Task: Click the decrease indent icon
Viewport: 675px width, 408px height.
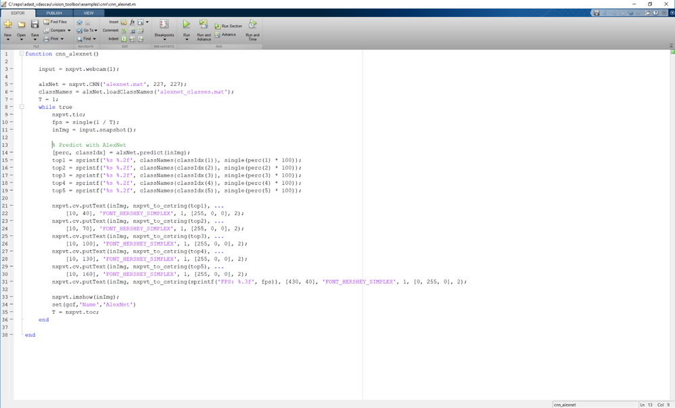Action: (x=140, y=39)
